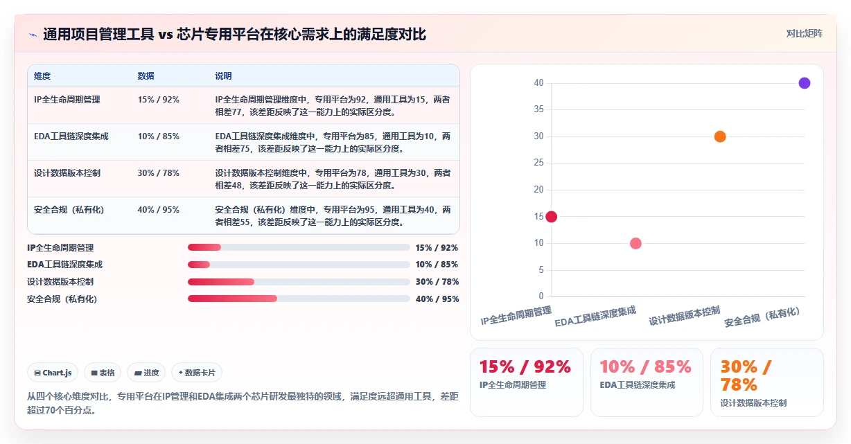Click the 10% / 85% data card
851x444 pixels.
point(647,382)
